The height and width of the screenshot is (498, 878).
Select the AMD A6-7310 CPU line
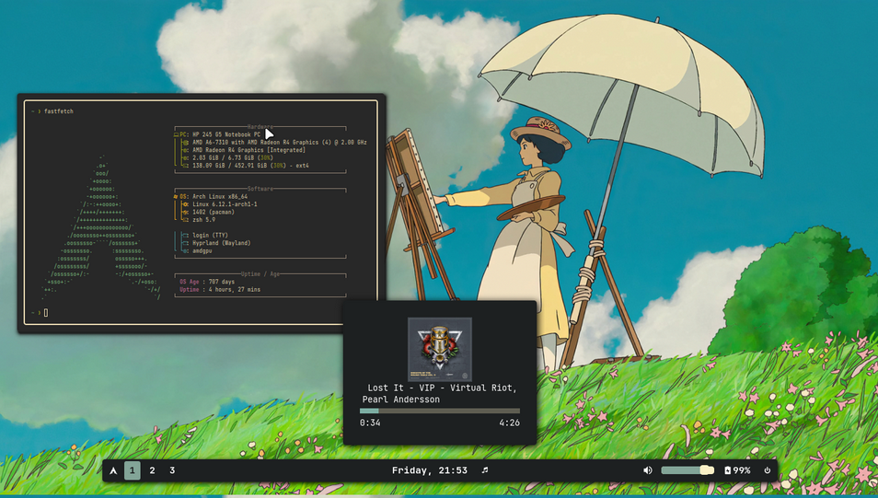point(274,143)
